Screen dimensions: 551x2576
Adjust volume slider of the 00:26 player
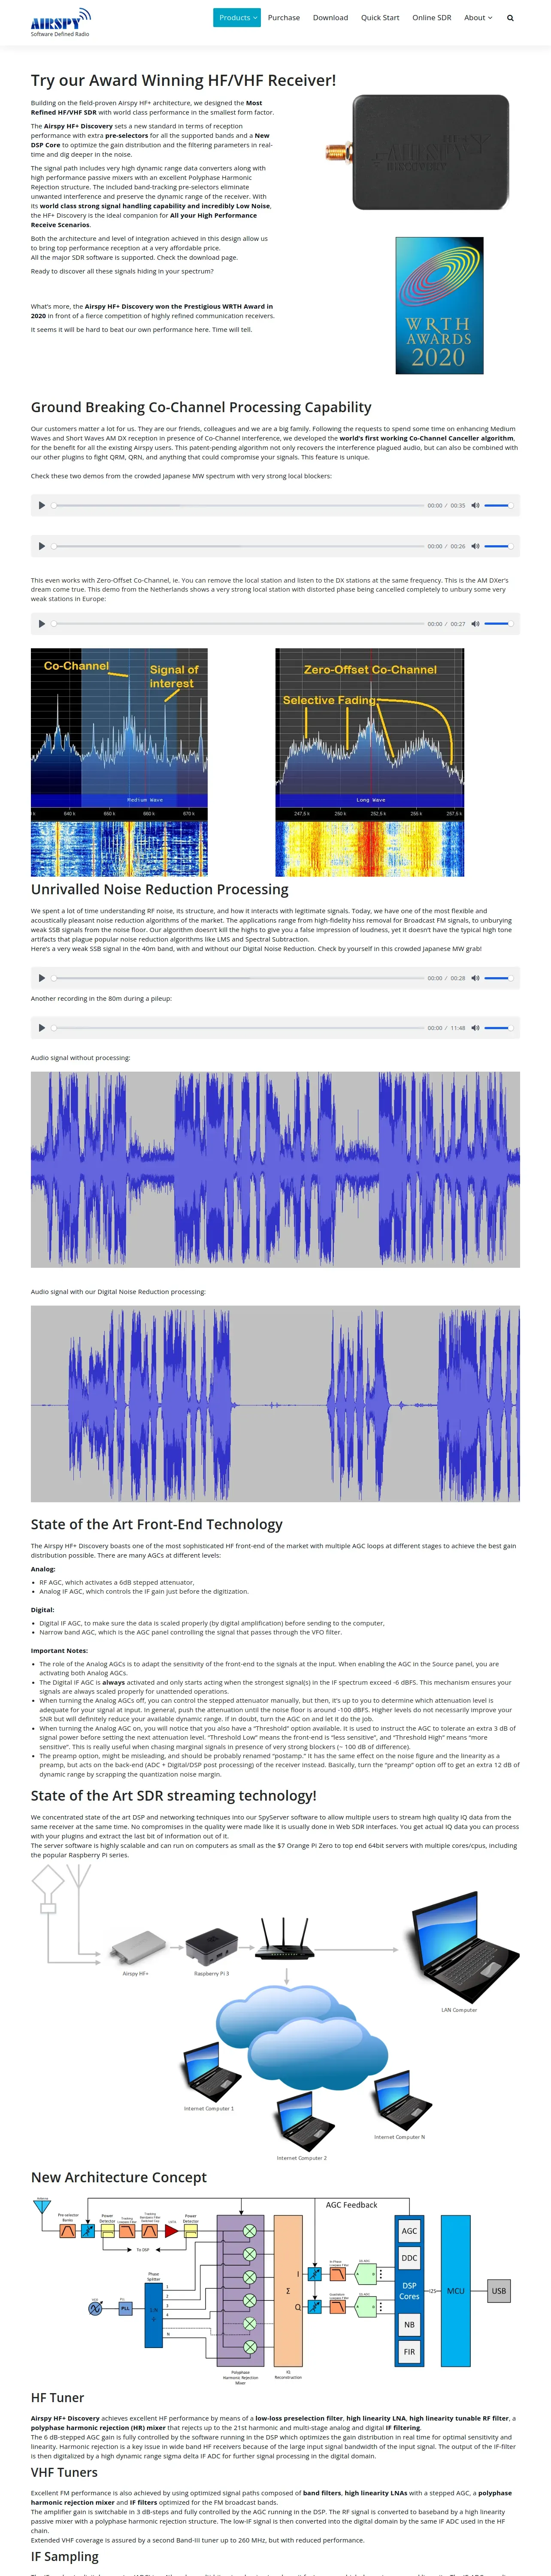tap(499, 546)
